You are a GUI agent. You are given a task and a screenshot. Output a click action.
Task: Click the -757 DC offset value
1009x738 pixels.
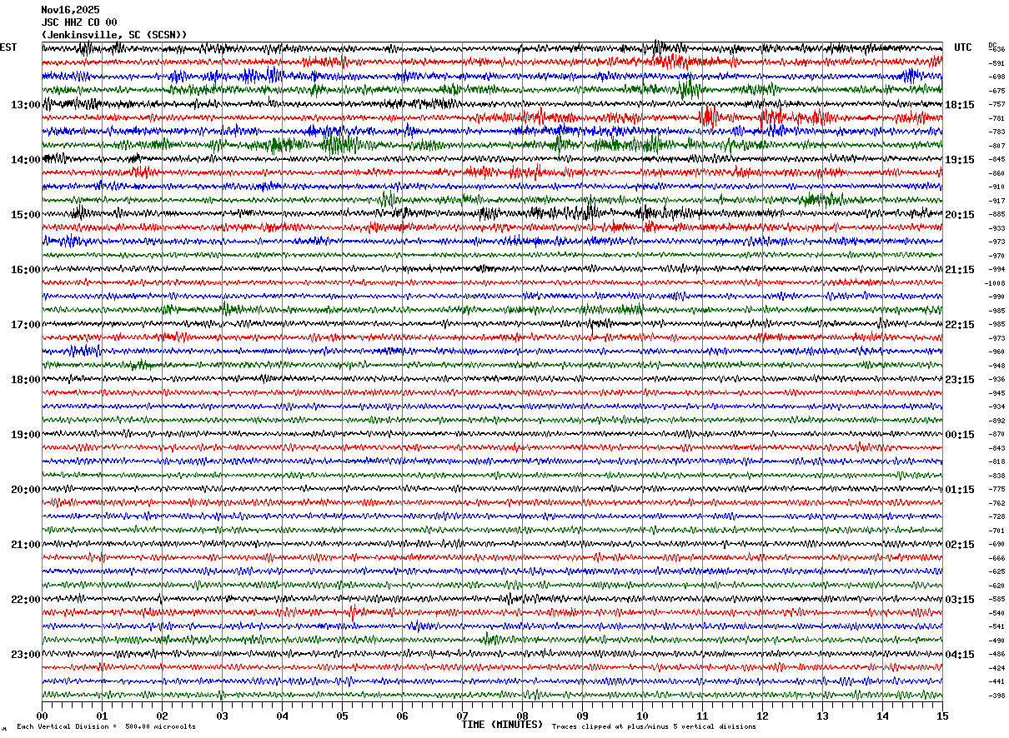996,105
